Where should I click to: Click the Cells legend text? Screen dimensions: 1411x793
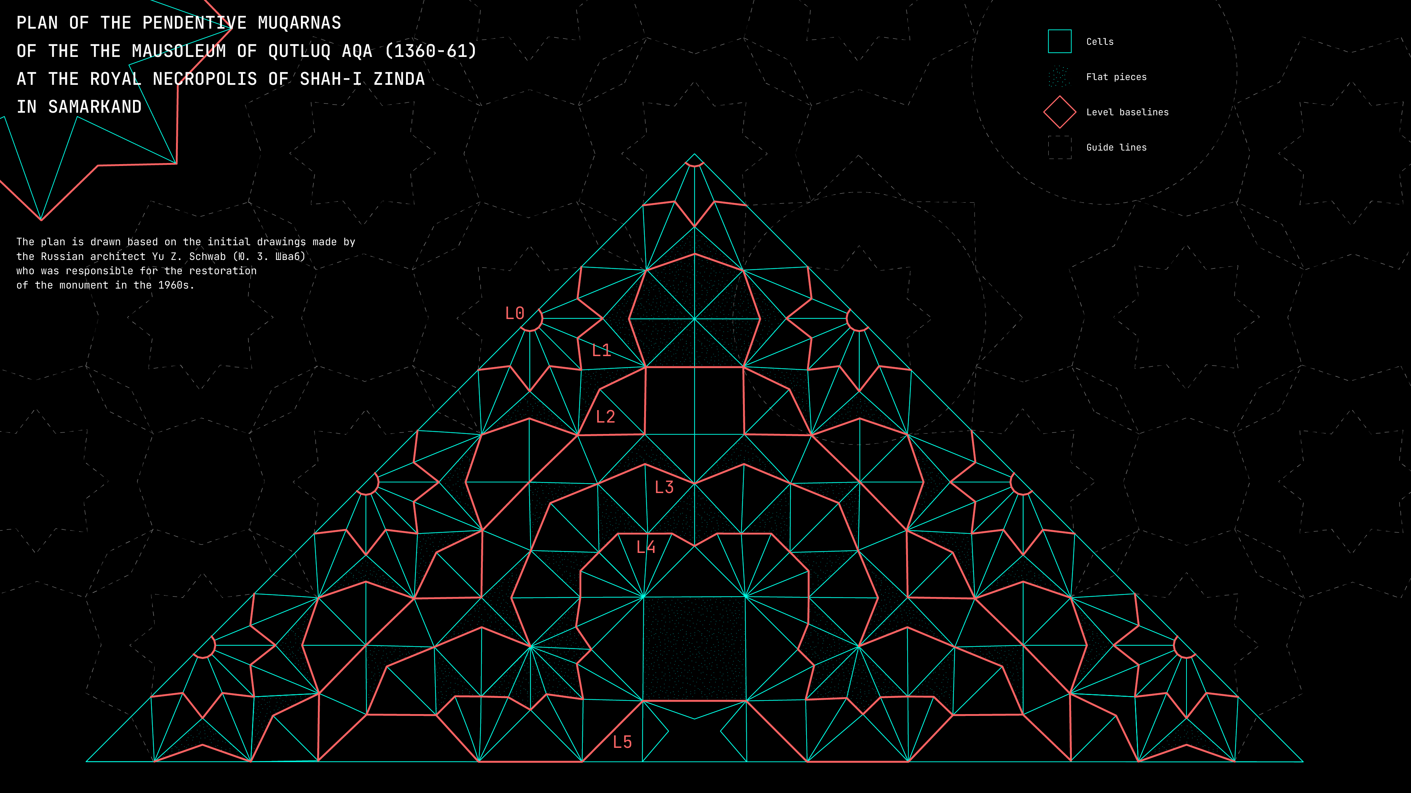pos(1099,41)
